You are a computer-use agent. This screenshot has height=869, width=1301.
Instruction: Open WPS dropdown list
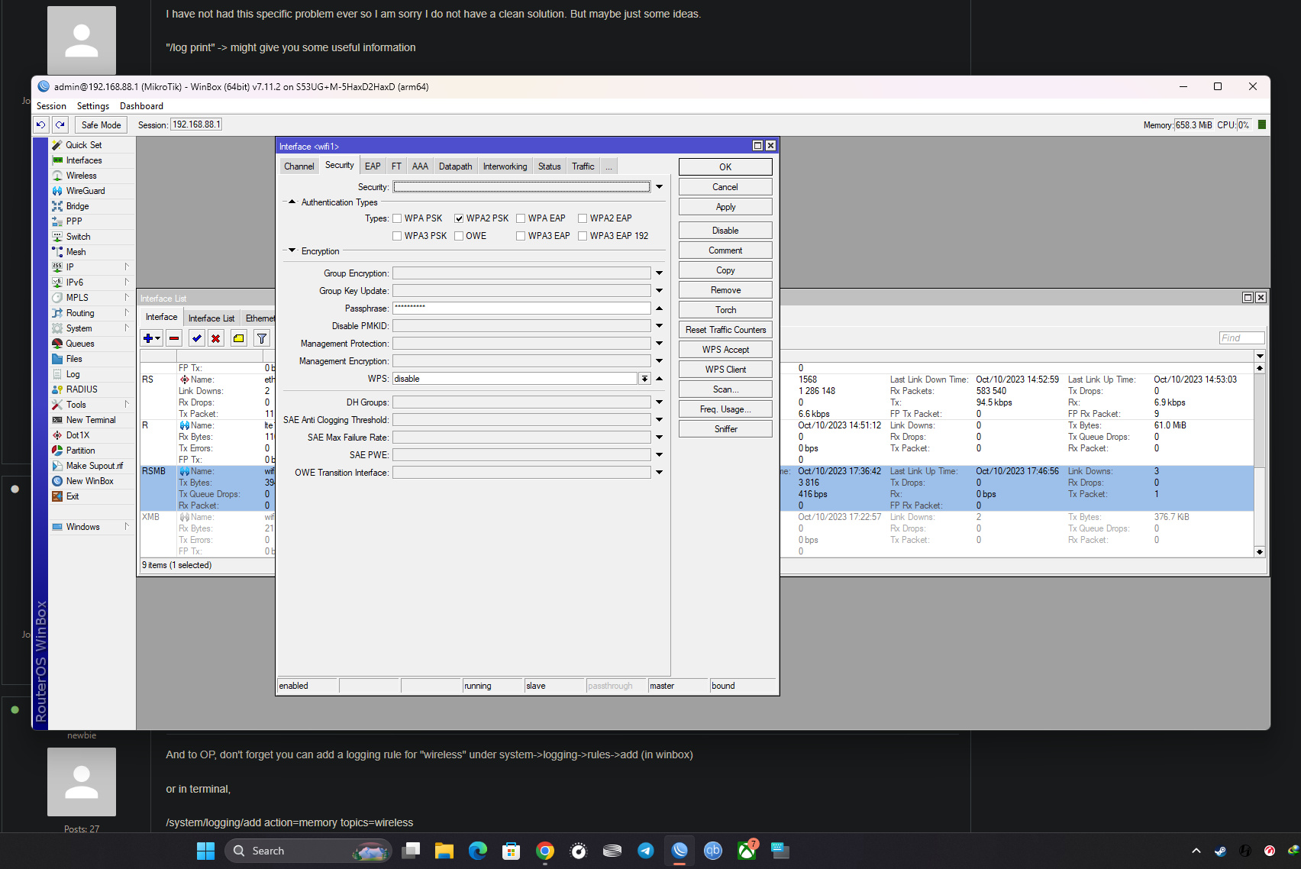(644, 379)
